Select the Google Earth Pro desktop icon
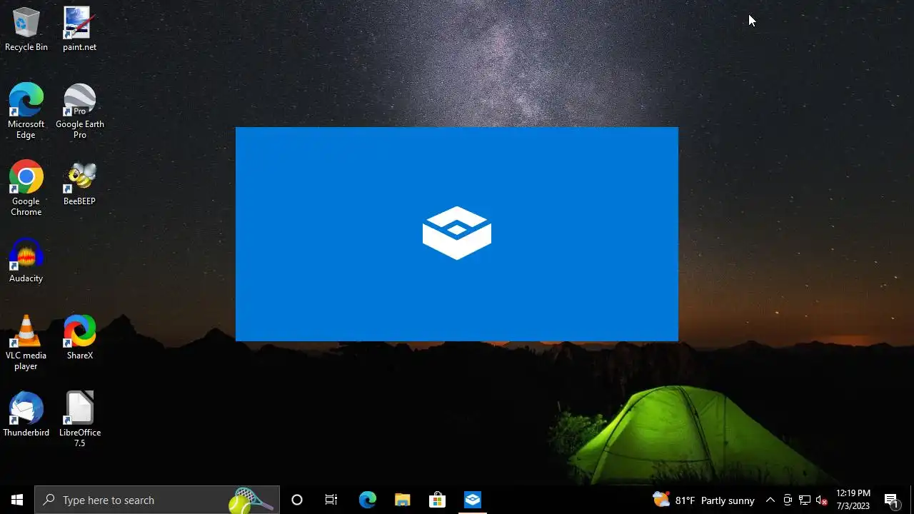The width and height of the screenshot is (914, 514). (x=79, y=111)
